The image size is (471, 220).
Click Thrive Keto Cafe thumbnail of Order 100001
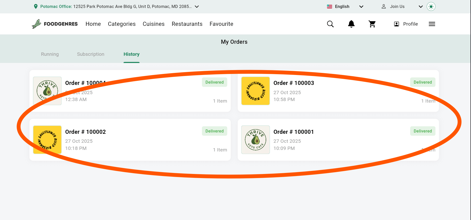[x=255, y=140]
